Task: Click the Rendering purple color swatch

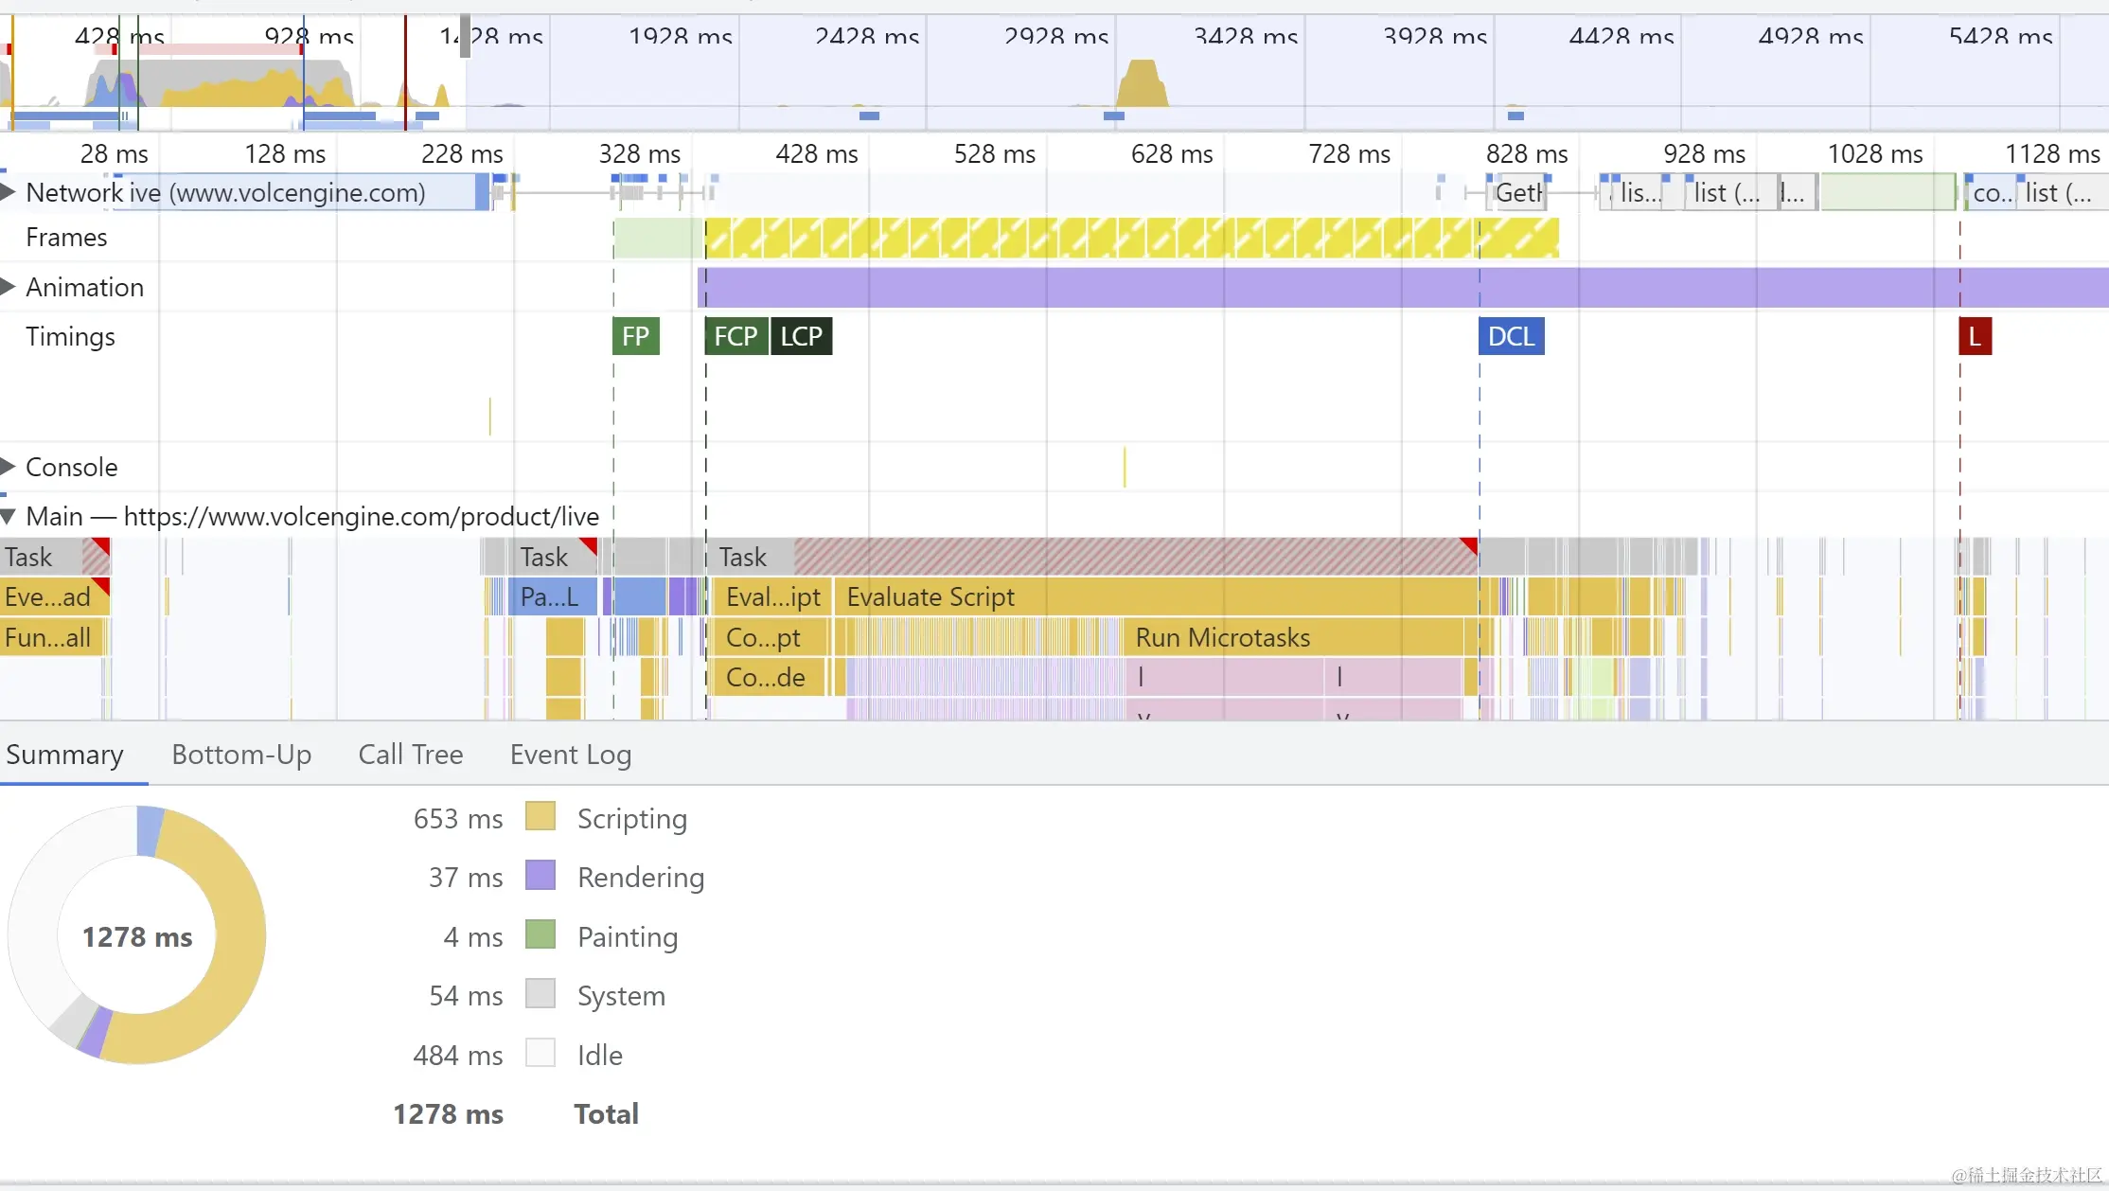Action: pyautogui.click(x=541, y=876)
